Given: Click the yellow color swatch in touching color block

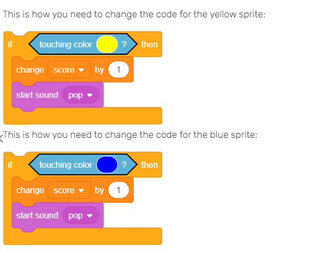Looking at the screenshot, I should click(x=107, y=44).
